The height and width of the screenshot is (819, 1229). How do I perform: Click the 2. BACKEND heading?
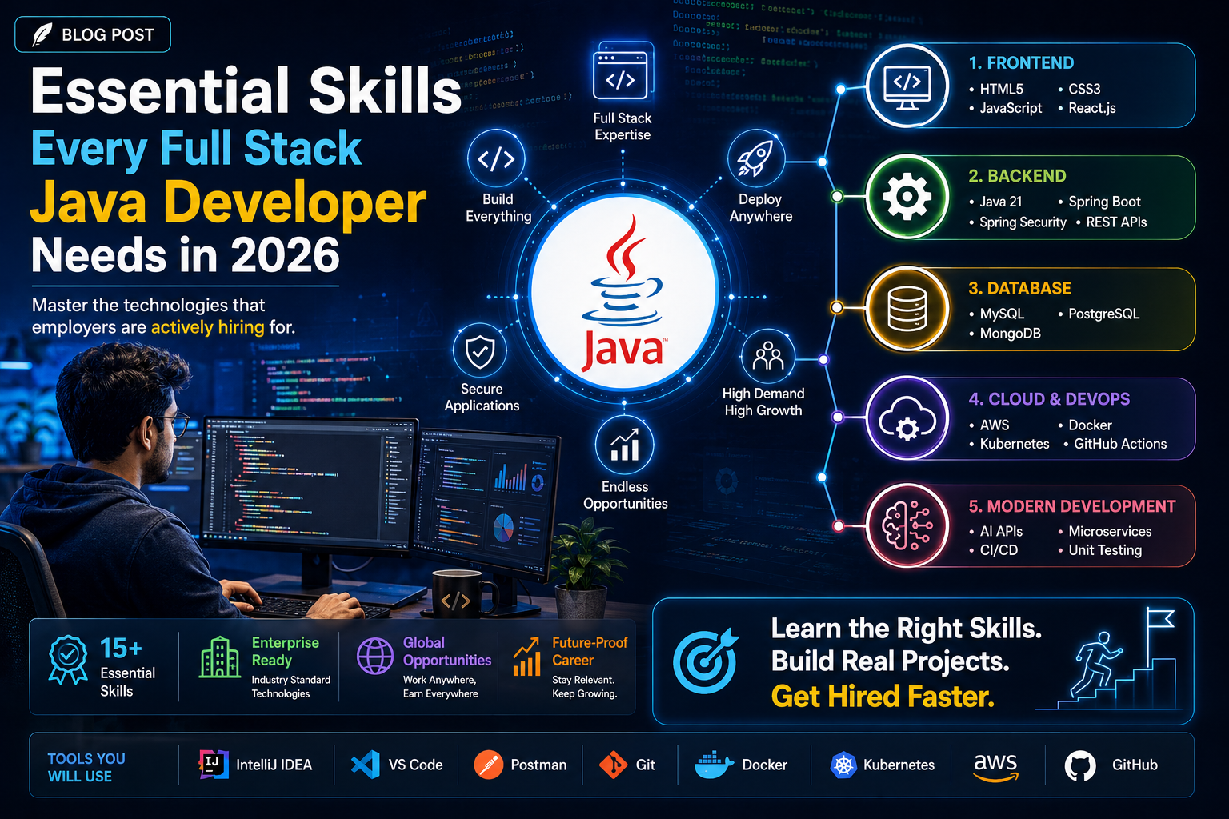1017,176
